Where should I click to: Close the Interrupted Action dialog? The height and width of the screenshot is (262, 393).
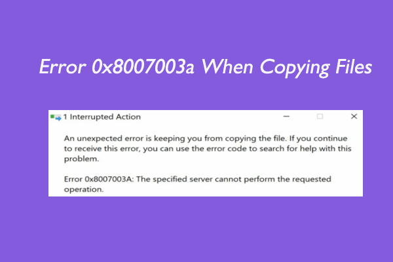coord(354,117)
